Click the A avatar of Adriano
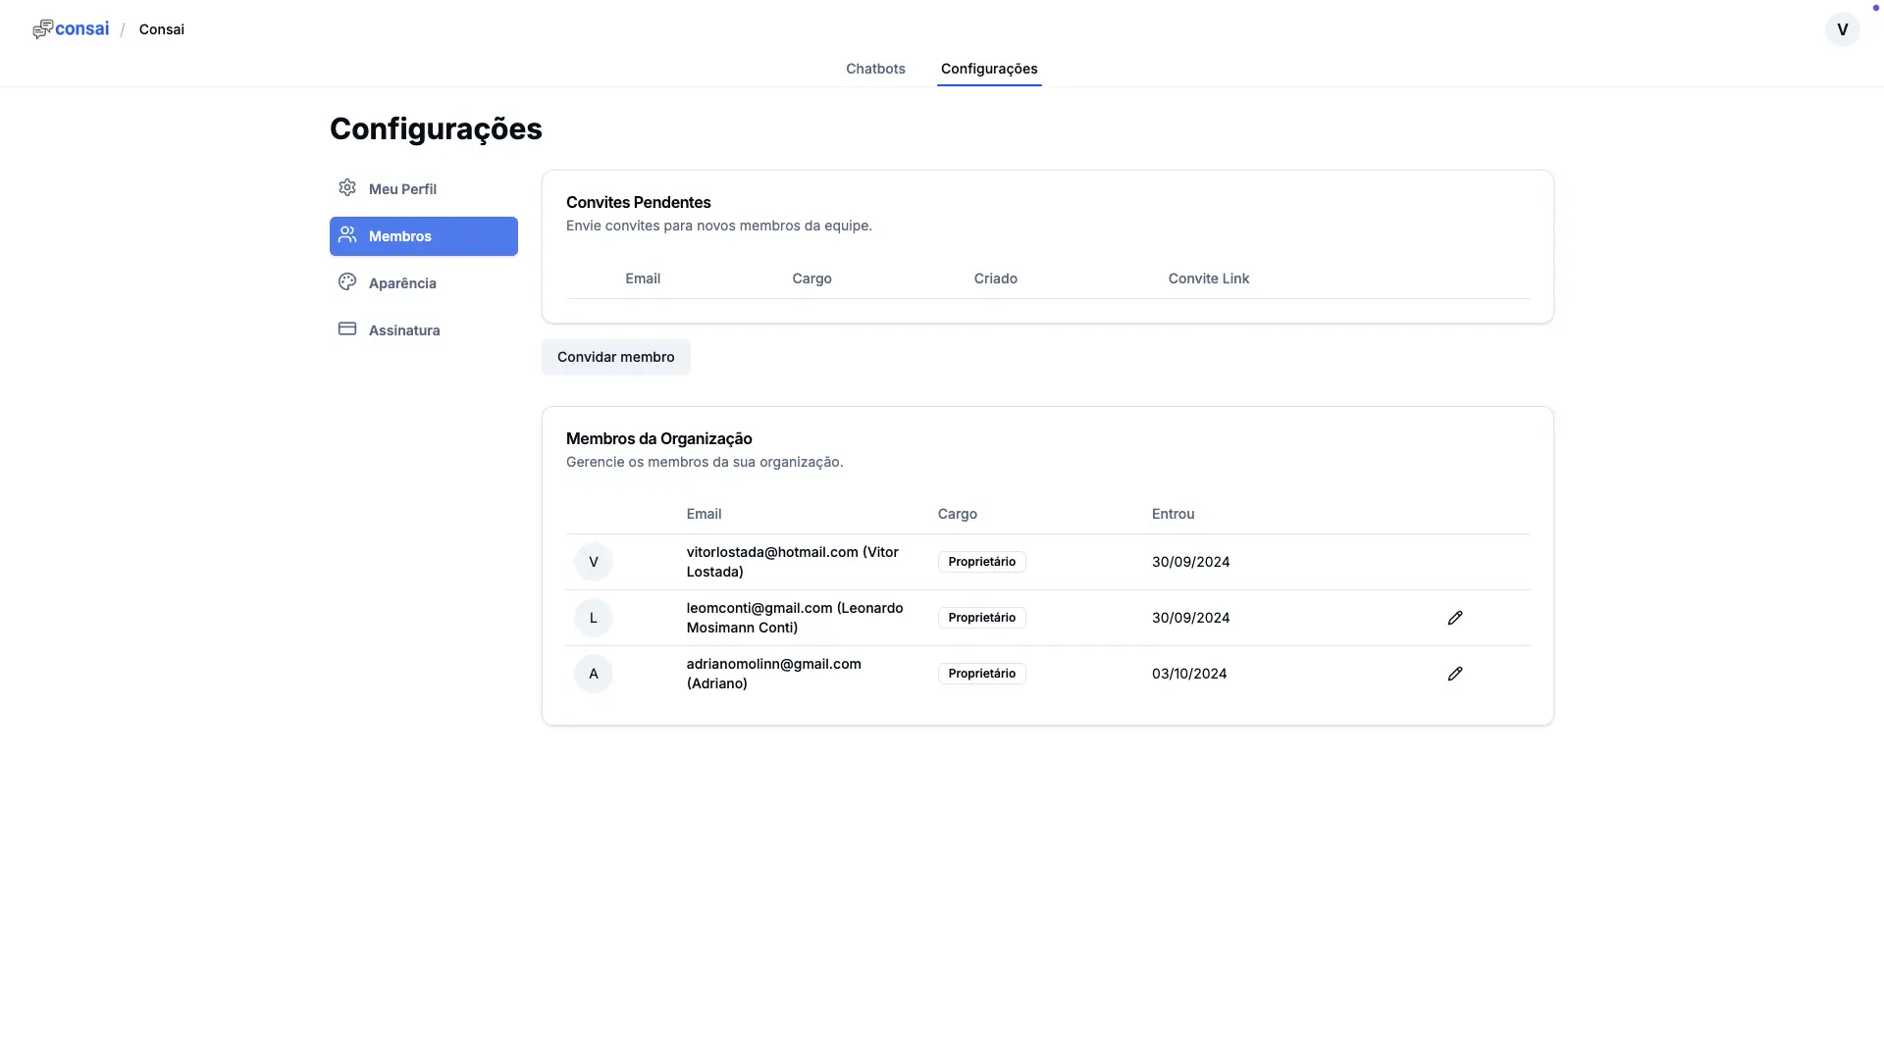This screenshot has width=1884, height=1059. tap(593, 674)
